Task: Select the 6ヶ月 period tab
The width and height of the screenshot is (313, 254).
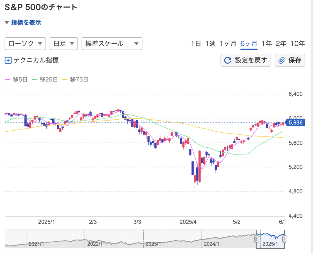Action: [249, 43]
